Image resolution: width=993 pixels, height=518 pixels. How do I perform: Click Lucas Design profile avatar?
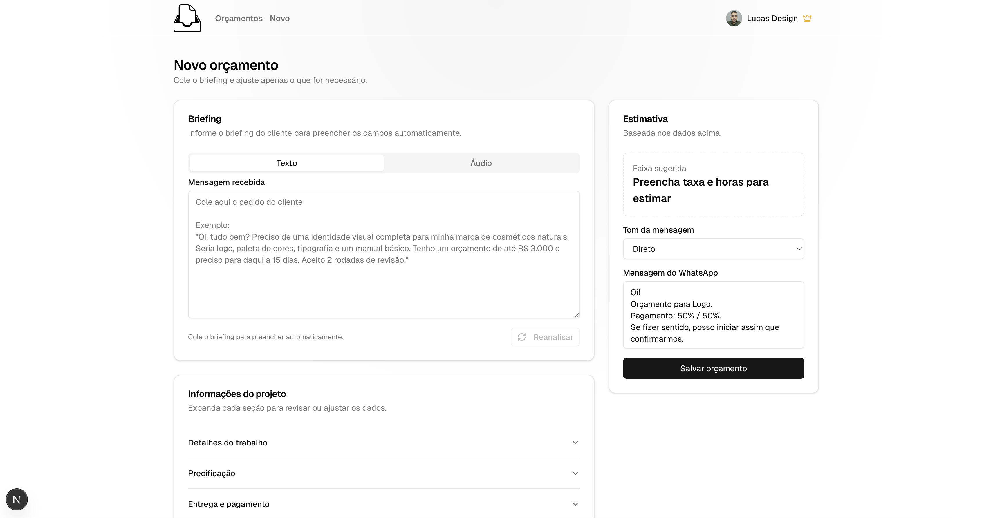(734, 19)
